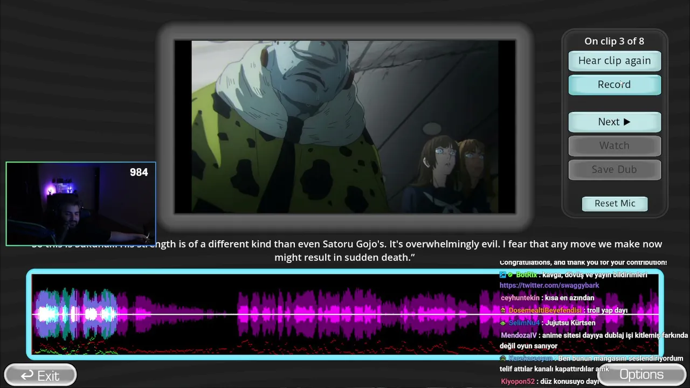
Task: Start recording with the Record button
Action: click(615, 85)
